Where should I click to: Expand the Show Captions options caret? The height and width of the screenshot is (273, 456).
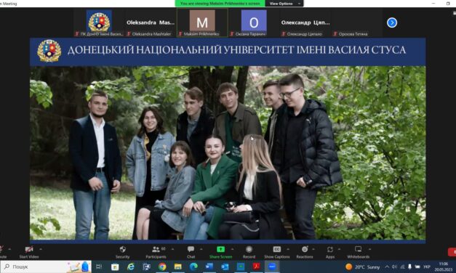288,249
